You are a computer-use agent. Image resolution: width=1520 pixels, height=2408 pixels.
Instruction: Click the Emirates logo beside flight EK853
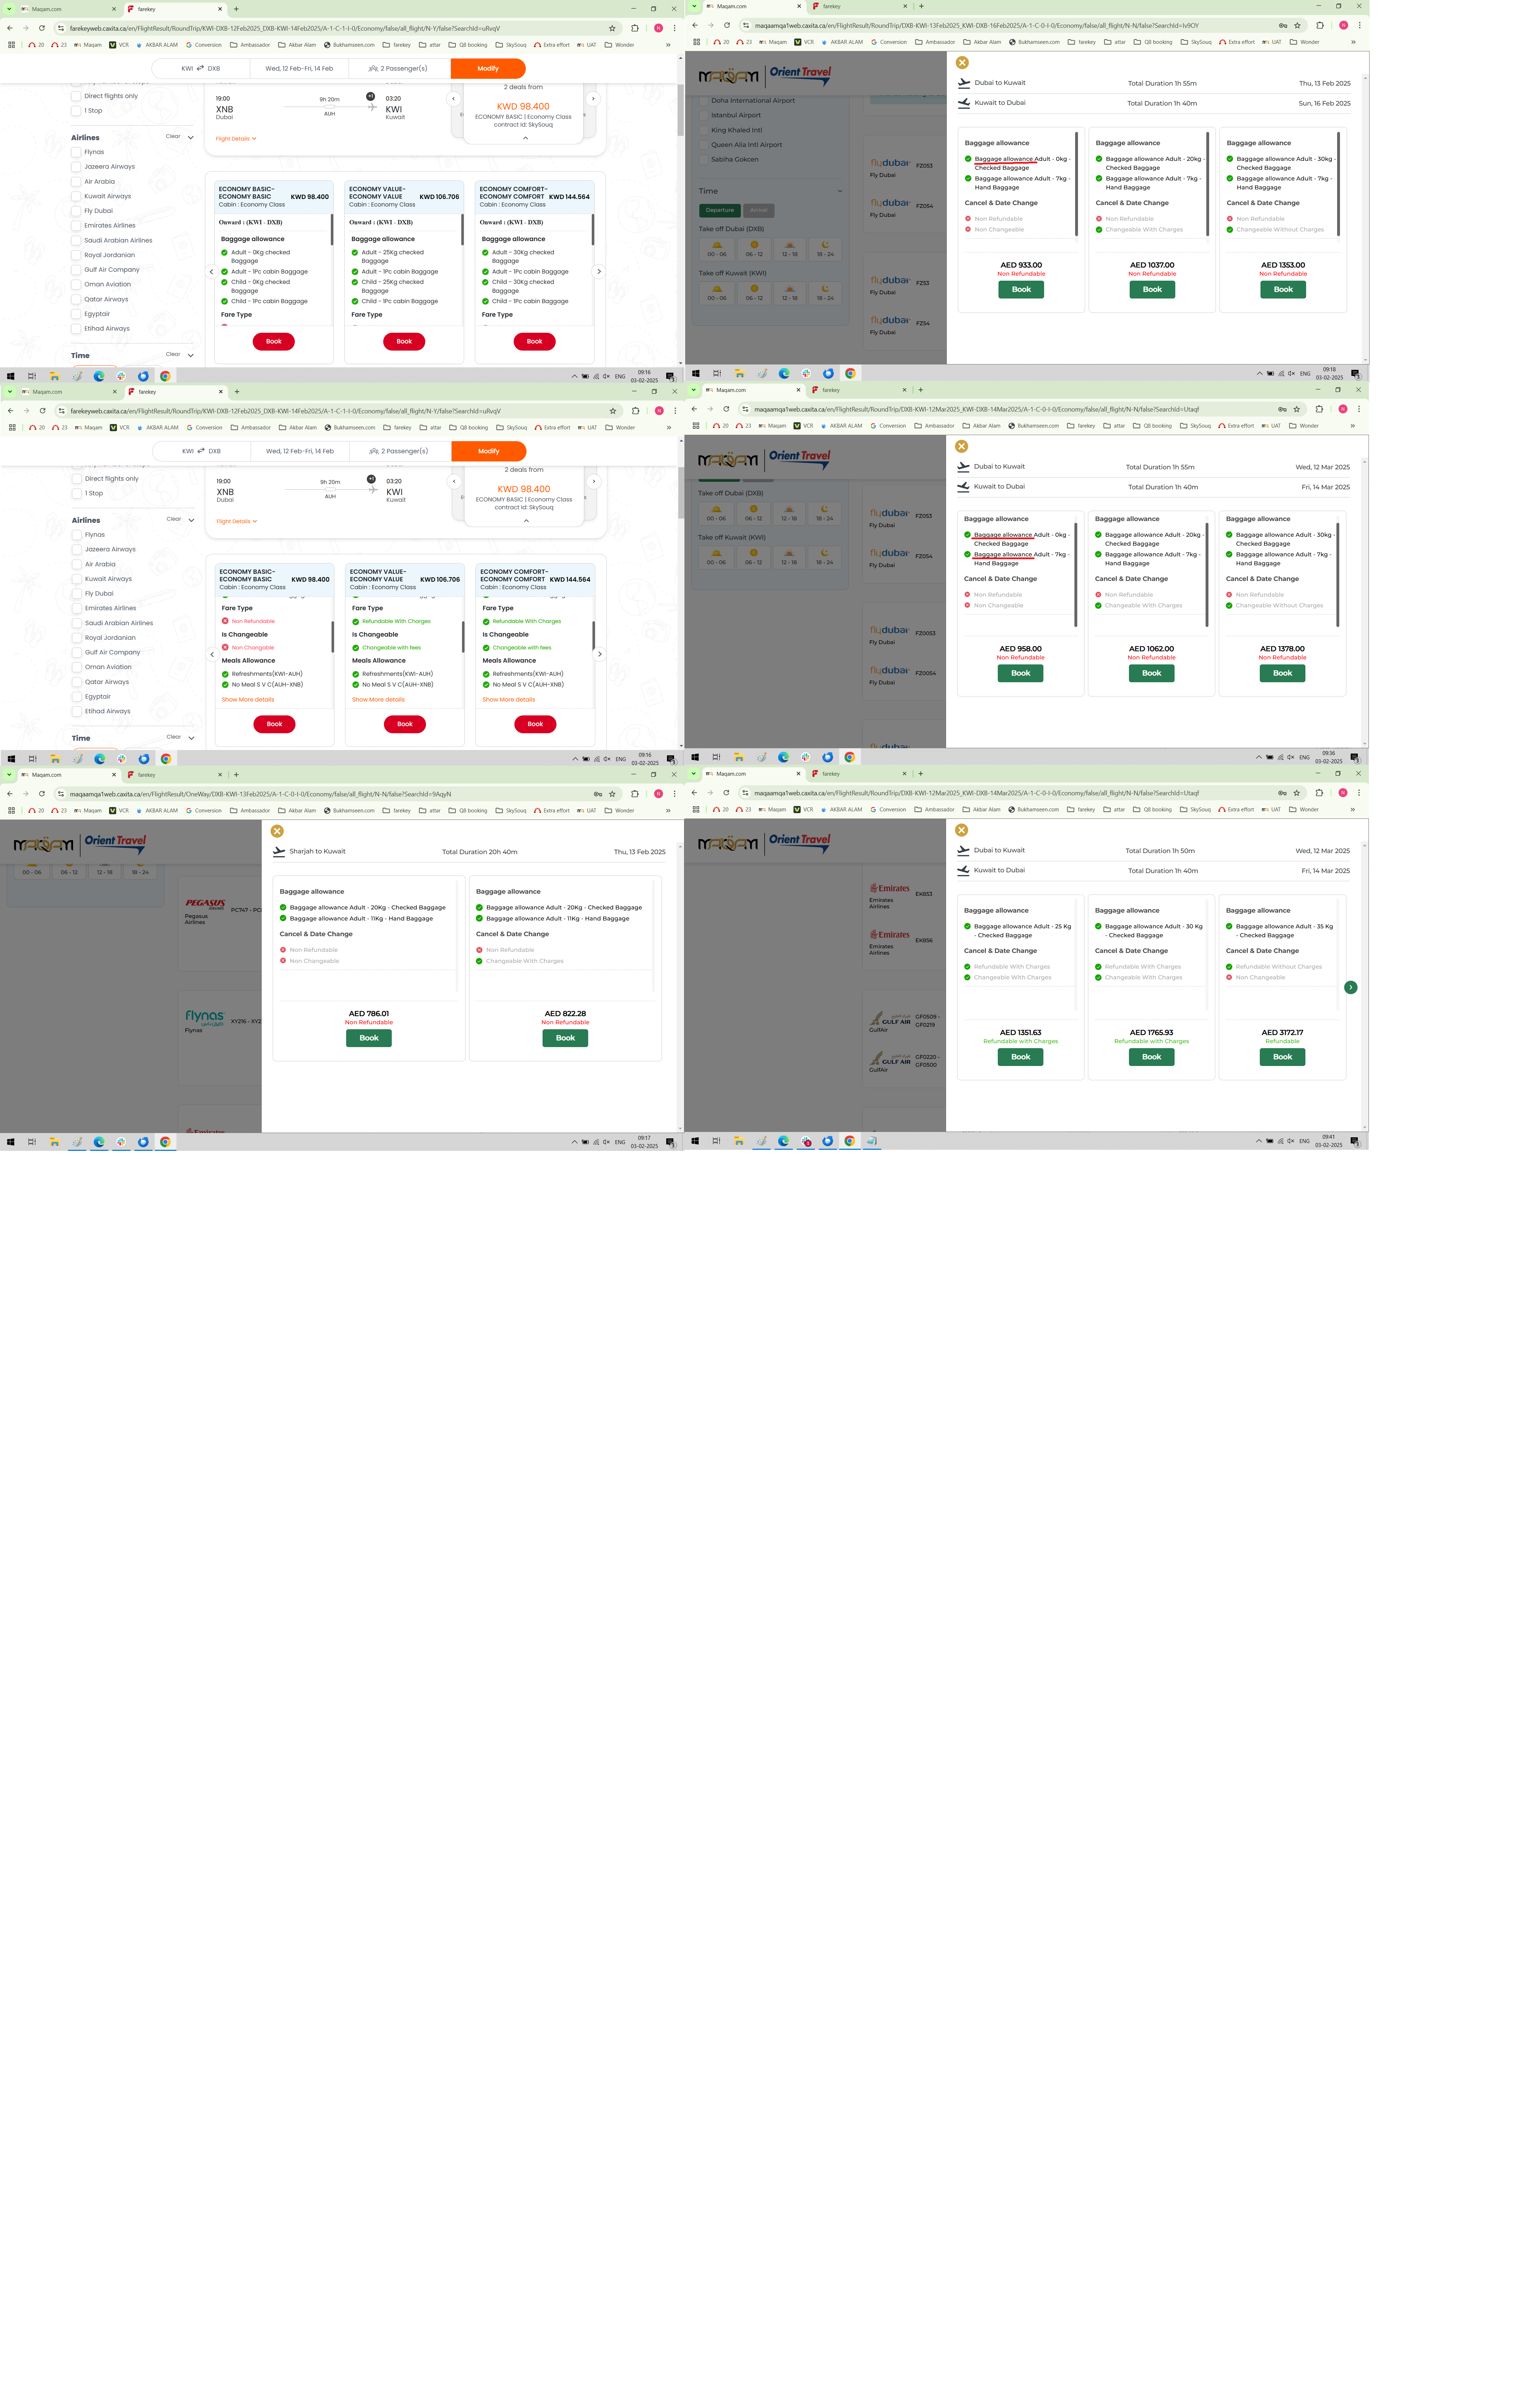coord(889,888)
